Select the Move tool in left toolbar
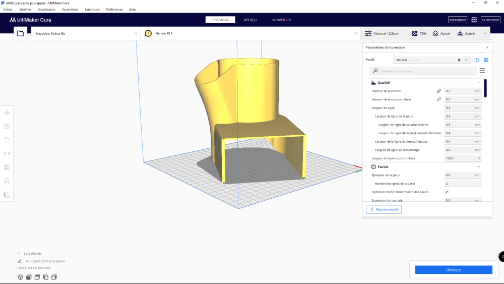Viewport: 504px width, 284px height. pos(7,112)
